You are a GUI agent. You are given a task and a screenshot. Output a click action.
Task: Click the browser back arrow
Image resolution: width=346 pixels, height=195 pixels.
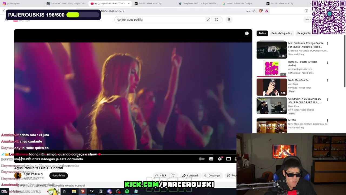point(4,11)
